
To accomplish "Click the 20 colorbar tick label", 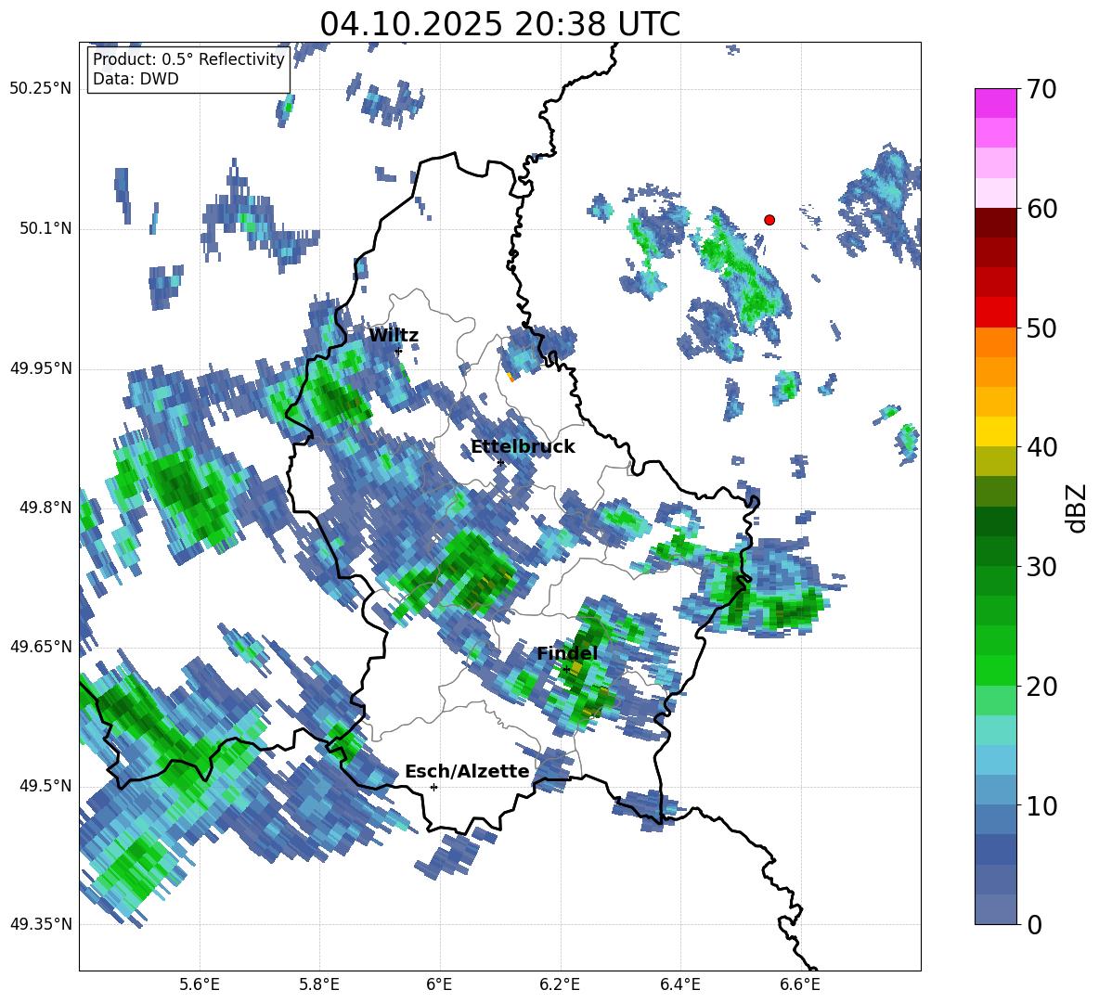I will (x=1041, y=686).
